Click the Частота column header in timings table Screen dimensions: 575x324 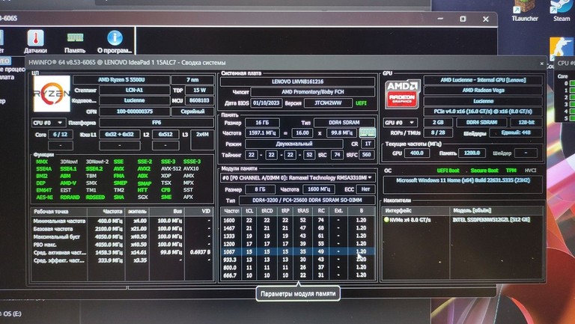click(x=231, y=211)
